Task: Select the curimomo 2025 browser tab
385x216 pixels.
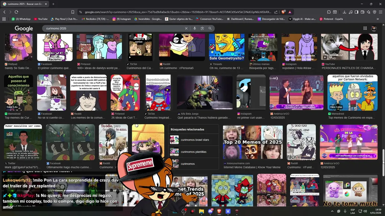Action: coord(25,4)
